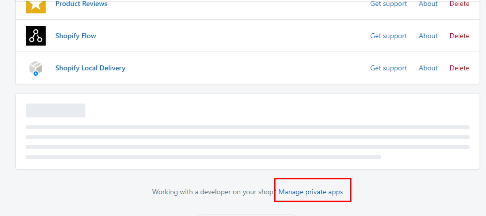This screenshot has height=216, width=486.
Task: Click 'Working with a developer on your shop' text
Action: click(x=214, y=192)
